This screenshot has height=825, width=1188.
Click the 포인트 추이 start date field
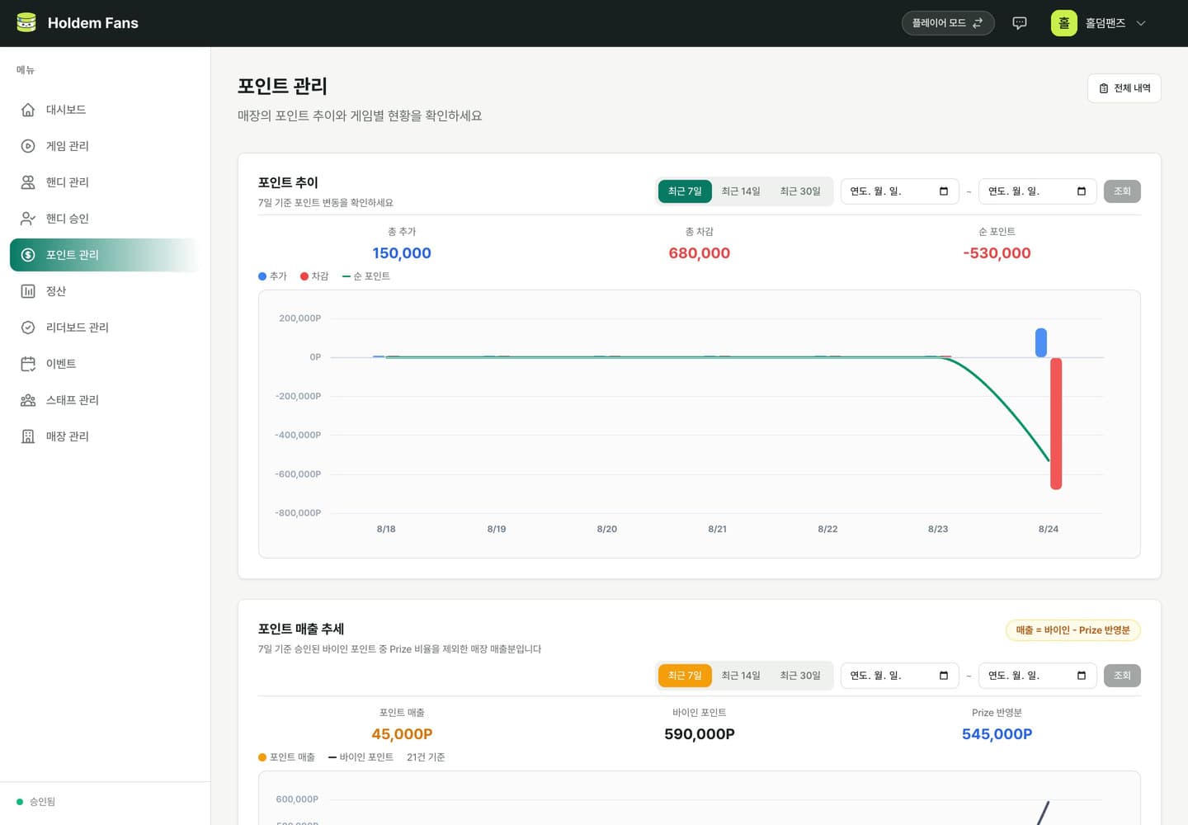[x=900, y=191]
